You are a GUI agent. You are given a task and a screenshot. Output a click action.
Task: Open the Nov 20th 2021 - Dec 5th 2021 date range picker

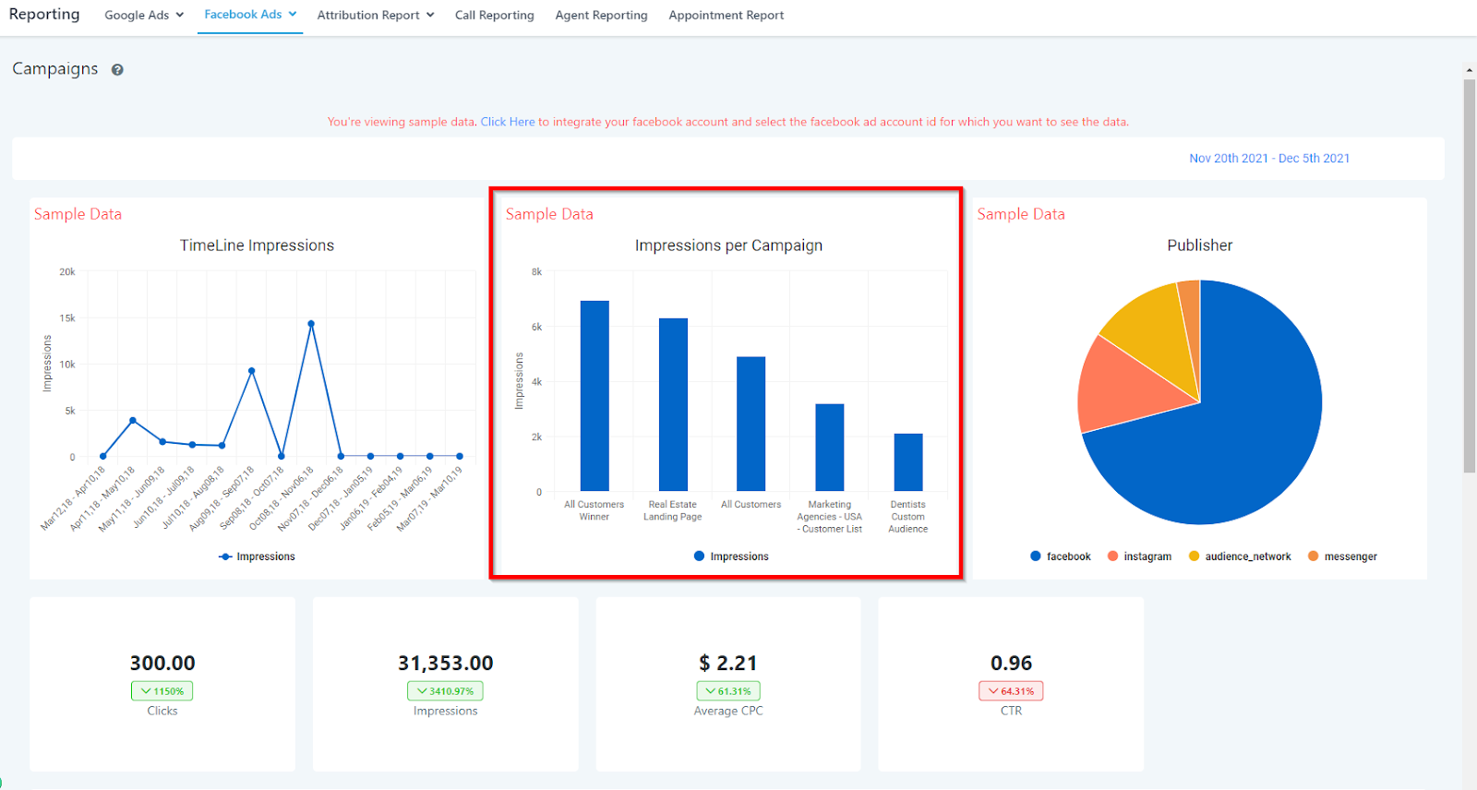[1269, 159]
